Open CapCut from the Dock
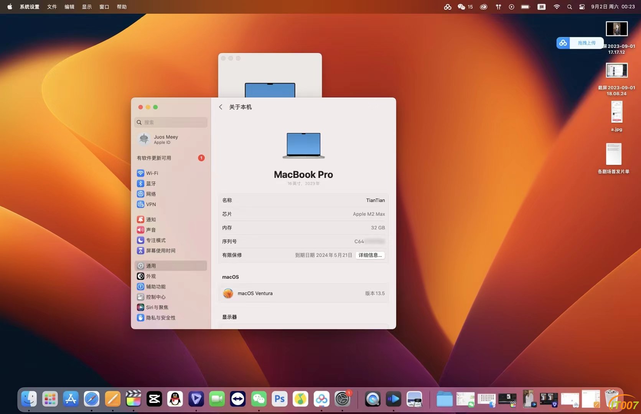Image resolution: width=641 pixels, height=414 pixels. click(154, 399)
